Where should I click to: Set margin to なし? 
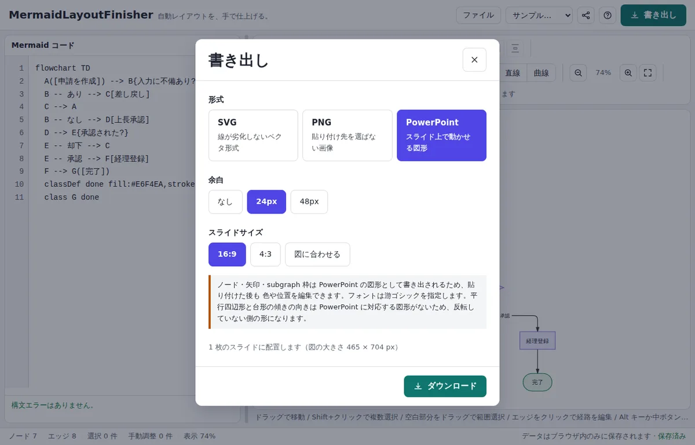click(x=225, y=201)
